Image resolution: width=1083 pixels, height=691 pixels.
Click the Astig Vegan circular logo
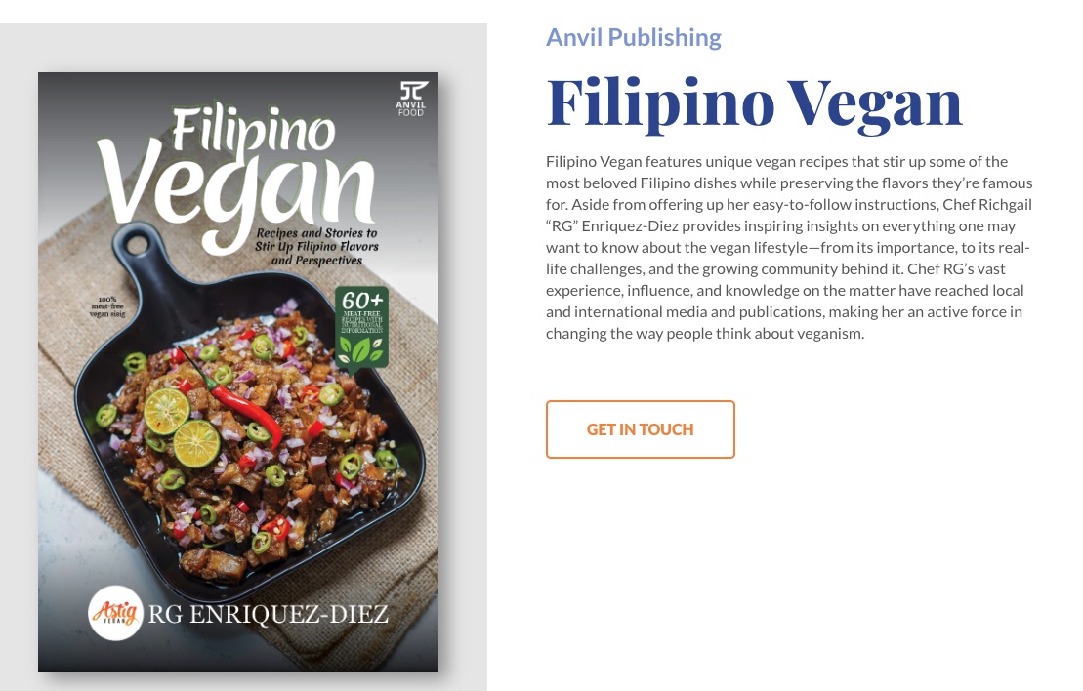coord(115,613)
